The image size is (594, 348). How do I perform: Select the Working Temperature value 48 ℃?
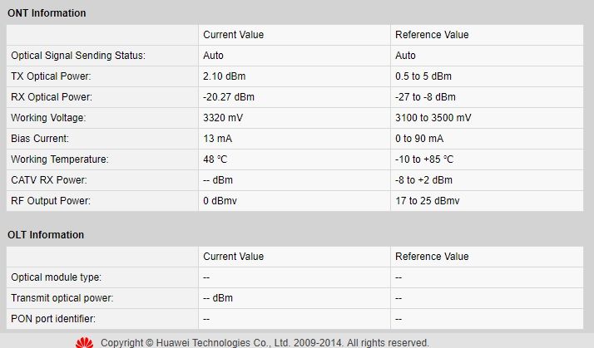pos(216,159)
